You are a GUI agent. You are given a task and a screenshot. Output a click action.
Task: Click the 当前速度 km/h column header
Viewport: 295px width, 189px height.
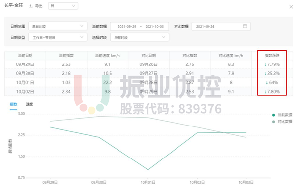pos(107,55)
